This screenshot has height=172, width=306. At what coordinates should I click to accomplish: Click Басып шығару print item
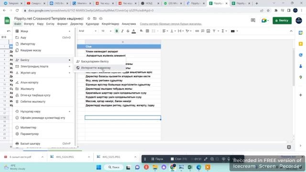44,143
